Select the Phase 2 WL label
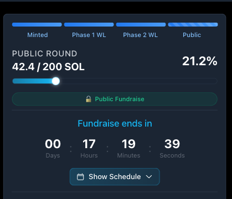The width and height of the screenshot is (232, 199). (x=141, y=35)
